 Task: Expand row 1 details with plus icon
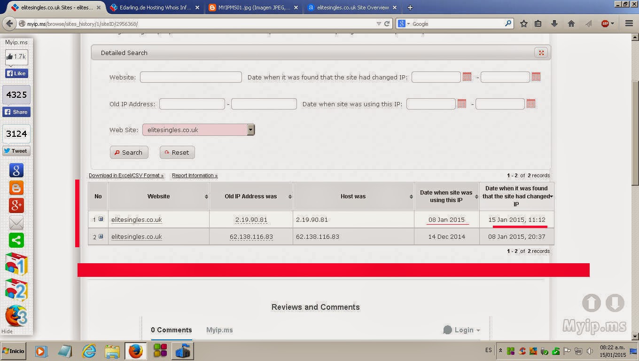click(x=101, y=219)
